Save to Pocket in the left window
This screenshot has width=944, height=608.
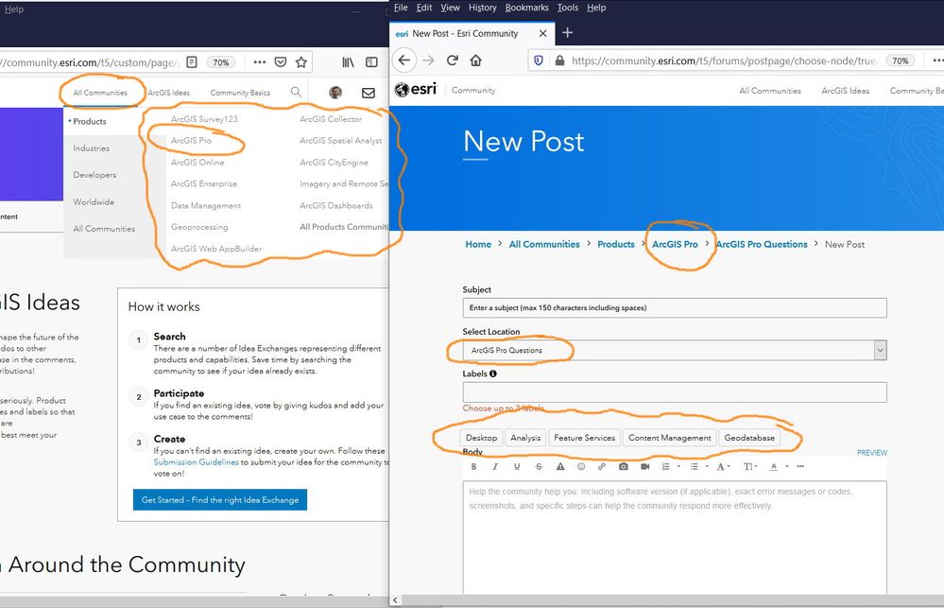pos(281,62)
